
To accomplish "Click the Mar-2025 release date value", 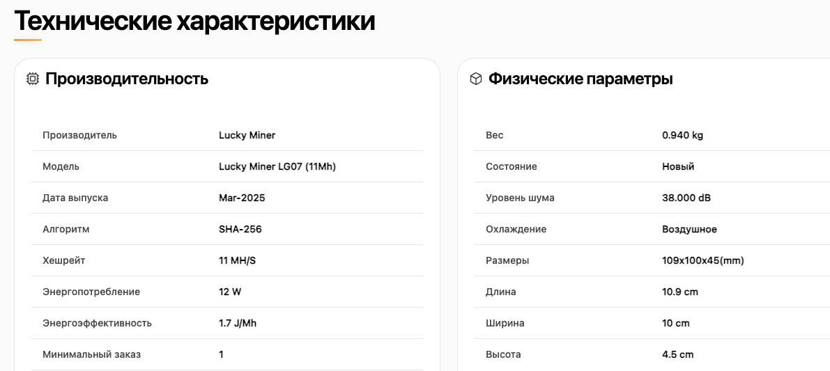I will tap(242, 198).
